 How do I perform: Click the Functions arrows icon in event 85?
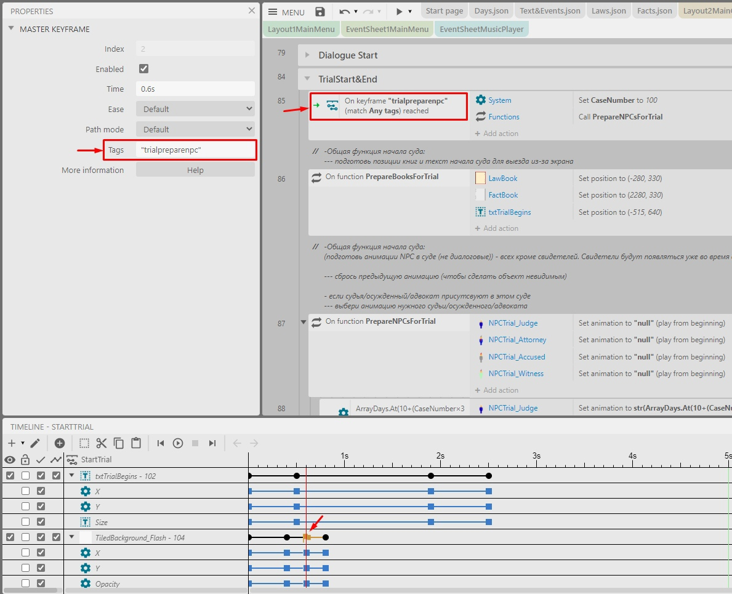pos(480,117)
